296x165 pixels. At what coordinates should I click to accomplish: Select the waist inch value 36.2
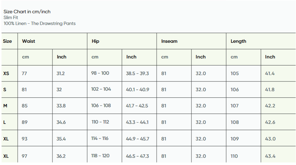[x=61, y=156]
